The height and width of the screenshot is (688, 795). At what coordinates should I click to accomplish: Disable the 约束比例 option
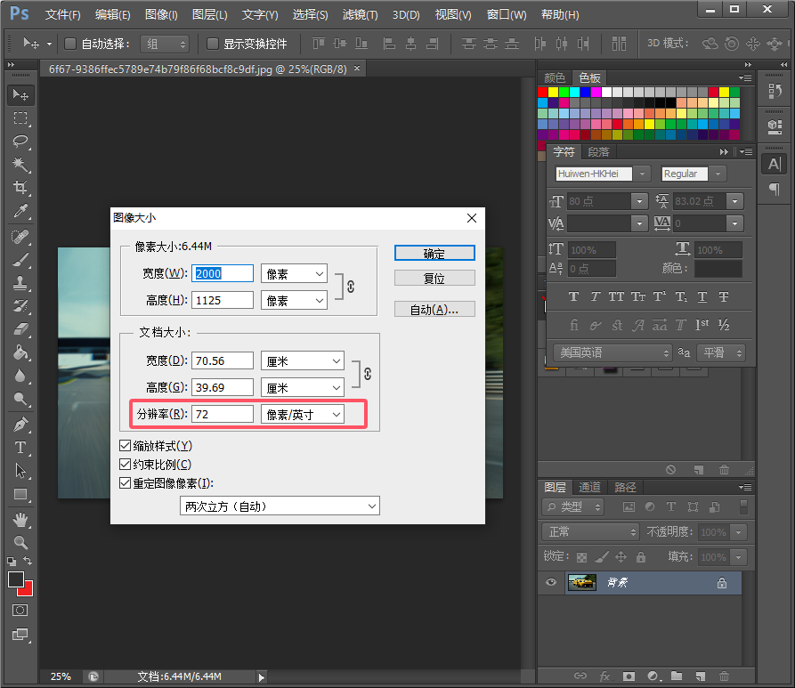pyautogui.click(x=126, y=464)
